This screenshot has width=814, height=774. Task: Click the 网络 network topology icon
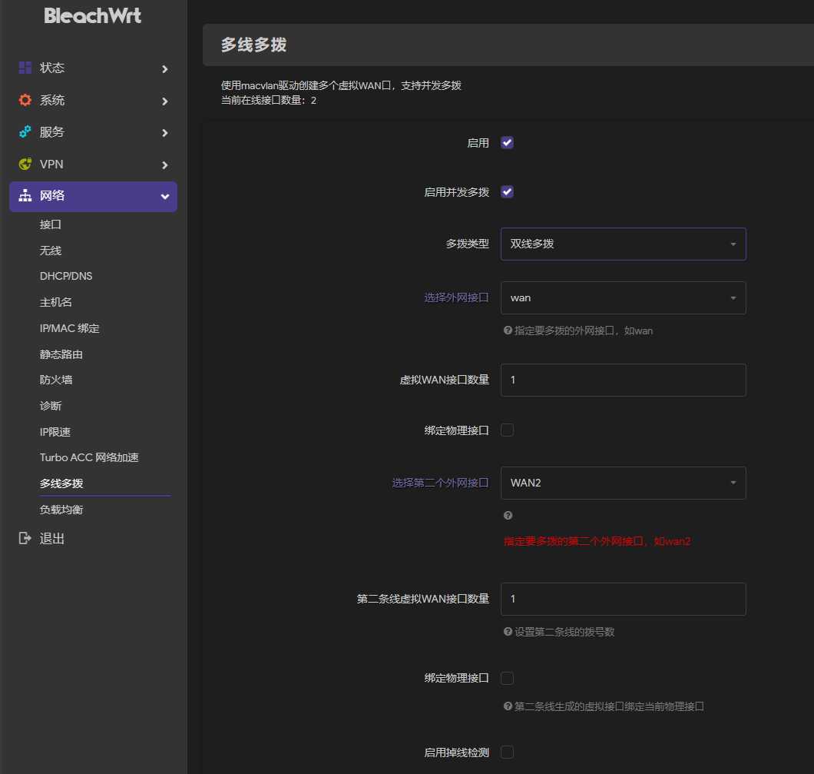pyautogui.click(x=25, y=196)
